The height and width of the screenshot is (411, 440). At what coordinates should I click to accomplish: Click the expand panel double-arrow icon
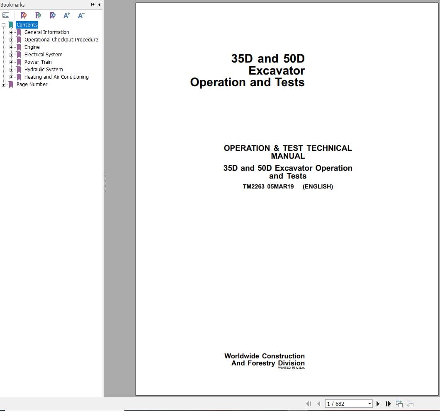pyautogui.click(x=92, y=5)
